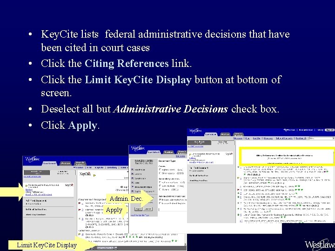The height and width of the screenshot is (251, 335).
Task: Check Other courts checkbox under Cases
Action: pyautogui.click(x=160, y=173)
